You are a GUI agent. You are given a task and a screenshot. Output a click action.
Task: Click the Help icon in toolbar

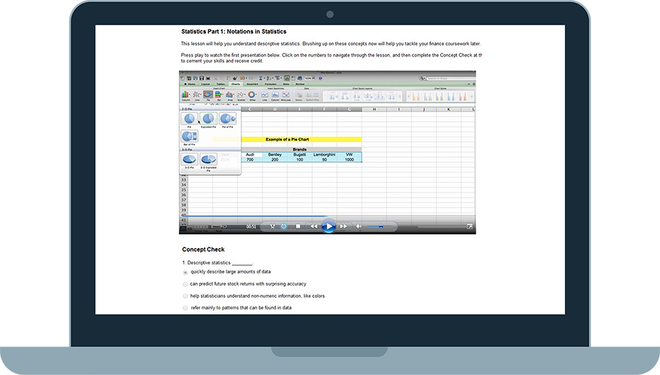point(320,78)
